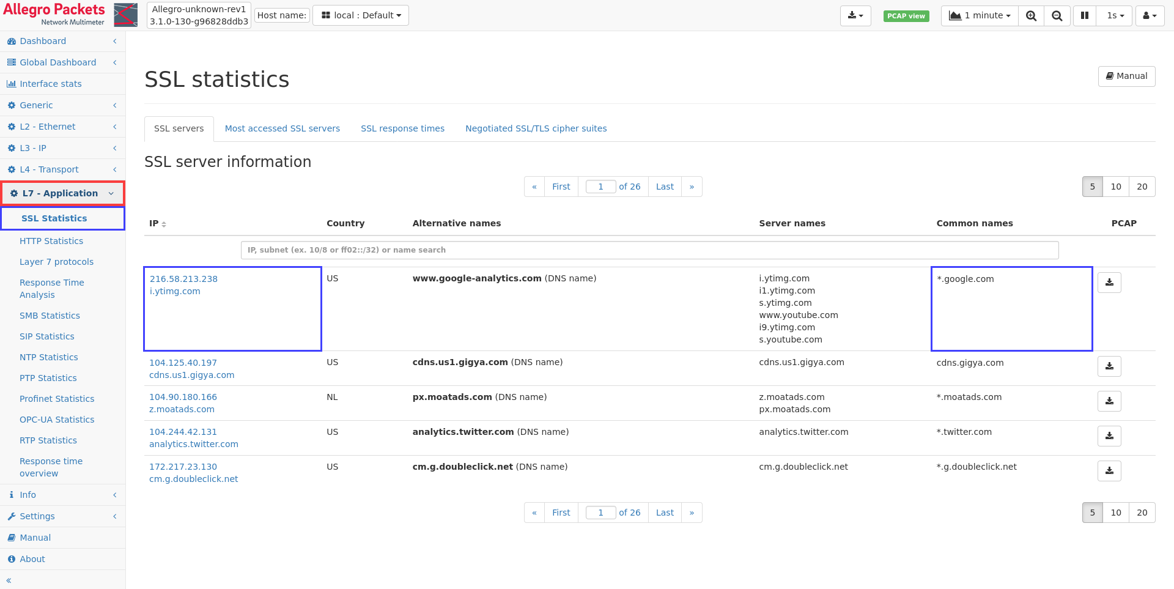This screenshot has width=1174, height=589.
Task: Expand the L2 - Ethernet section
Action: tap(62, 127)
